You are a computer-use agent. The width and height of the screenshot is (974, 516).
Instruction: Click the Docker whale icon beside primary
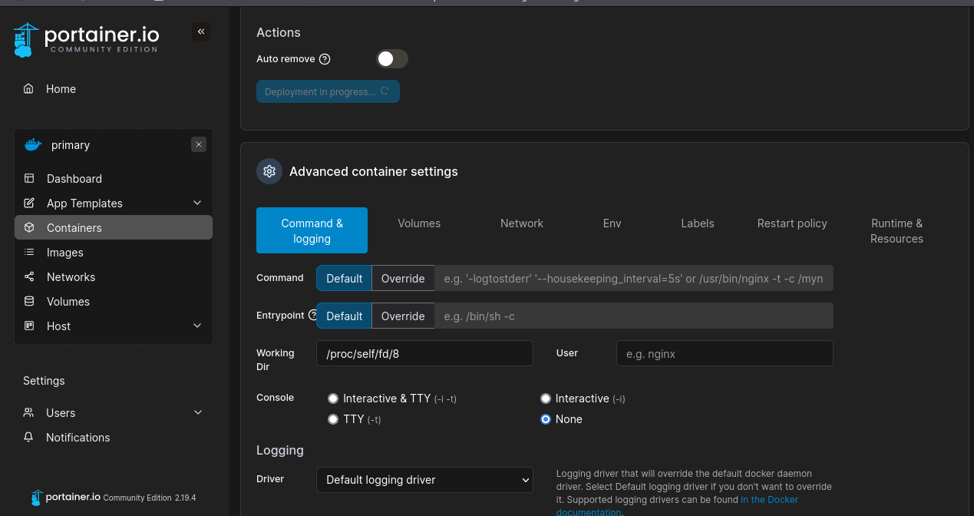click(x=32, y=144)
